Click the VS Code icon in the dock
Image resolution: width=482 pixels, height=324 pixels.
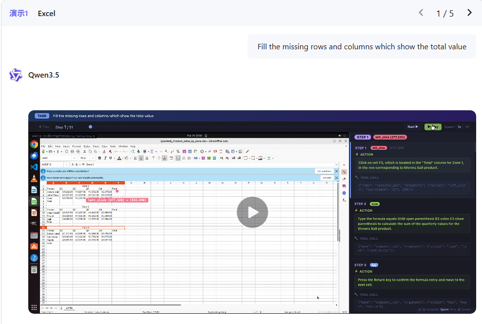34,167
